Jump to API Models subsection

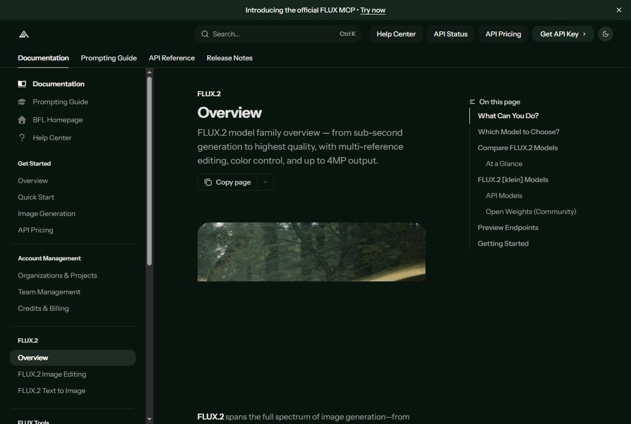504,196
